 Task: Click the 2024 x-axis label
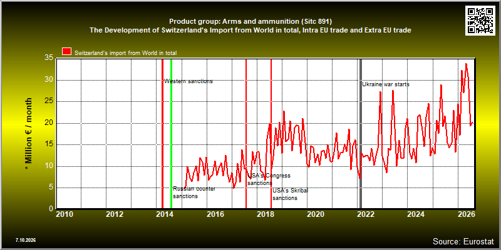click(x=416, y=214)
